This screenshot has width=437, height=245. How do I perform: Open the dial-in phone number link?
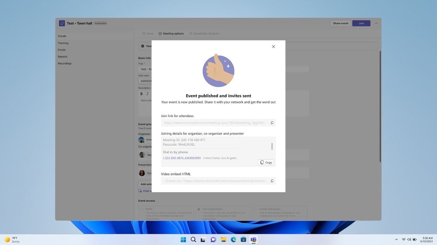pos(182,158)
